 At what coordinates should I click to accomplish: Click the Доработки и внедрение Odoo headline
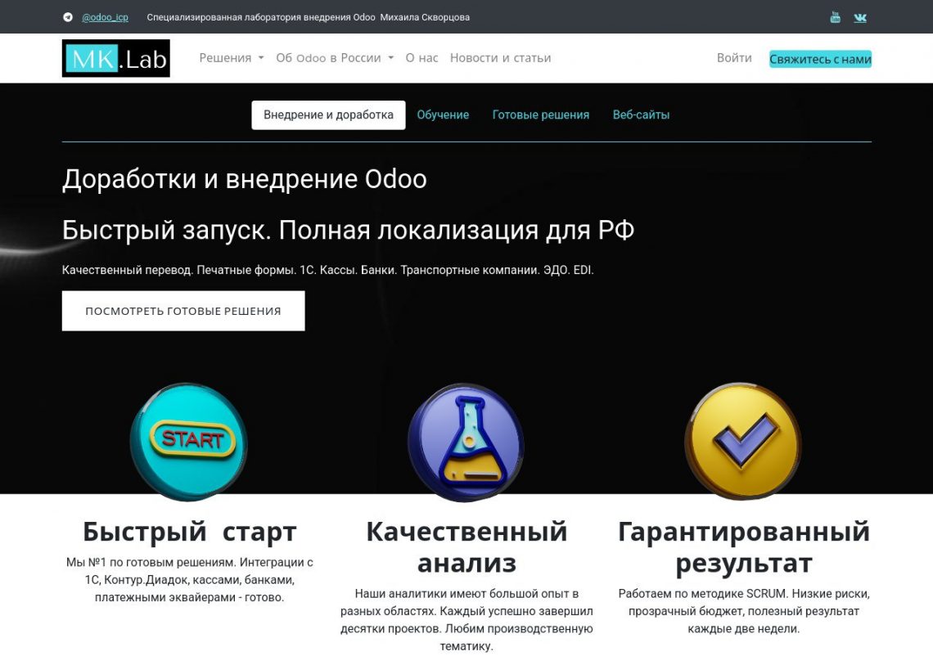pyautogui.click(x=245, y=179)
